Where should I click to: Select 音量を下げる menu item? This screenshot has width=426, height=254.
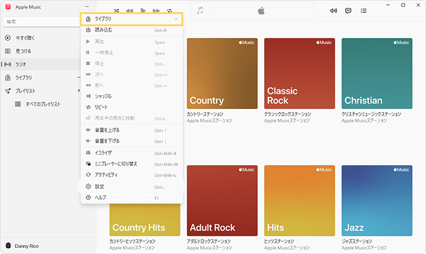[x=131, y=141]
